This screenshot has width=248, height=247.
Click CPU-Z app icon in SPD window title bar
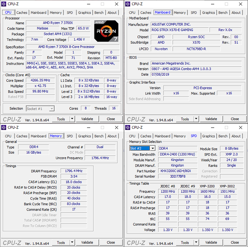(x=128, y=128)
